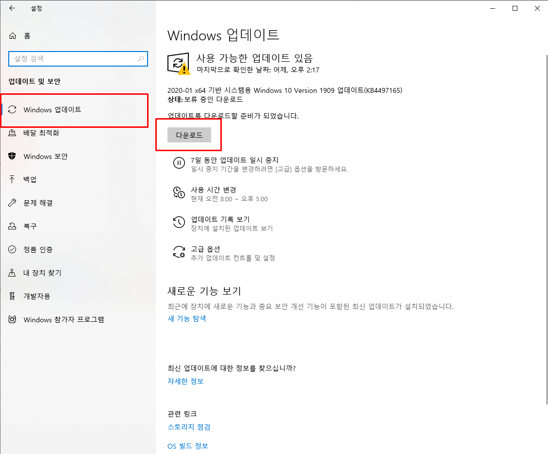548x454 pixels.
Task: Click the 배달 최적화 icon
Action: pyautogui.click(x=12, y=133)
